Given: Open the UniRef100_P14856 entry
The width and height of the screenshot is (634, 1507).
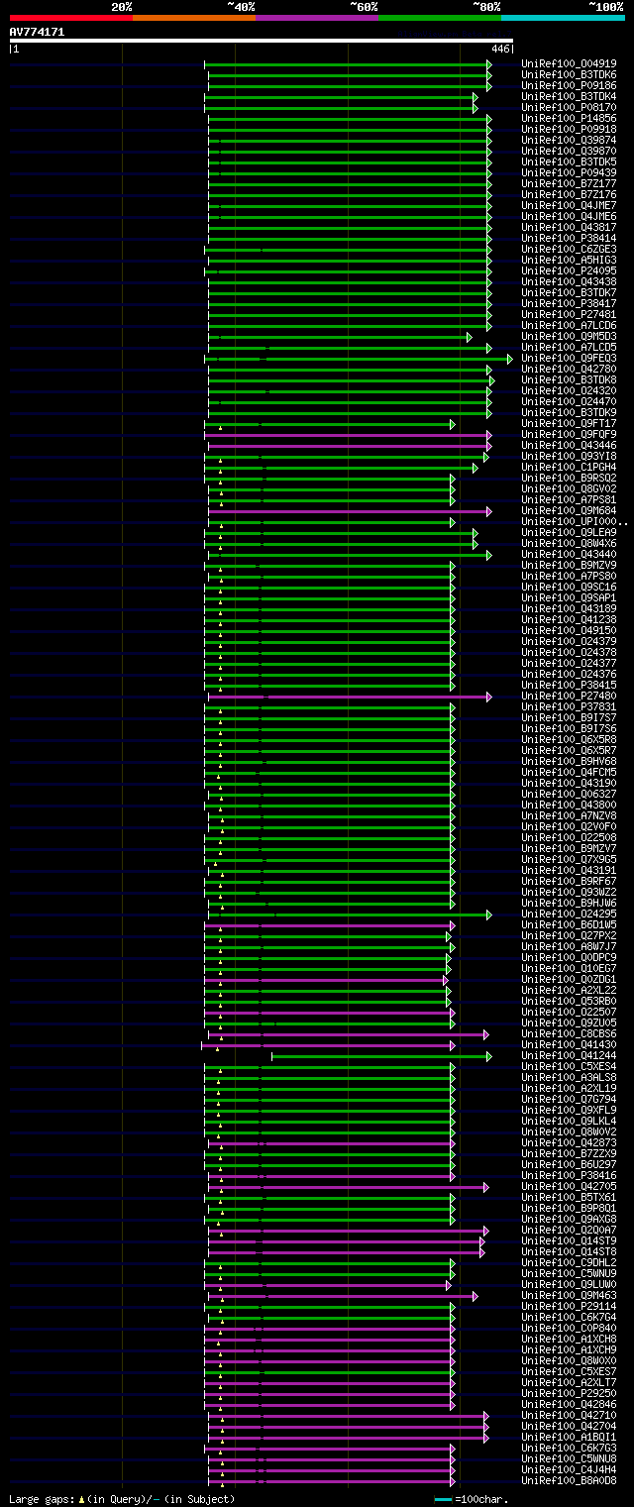Looking at the screenshot, I should 570,119.
